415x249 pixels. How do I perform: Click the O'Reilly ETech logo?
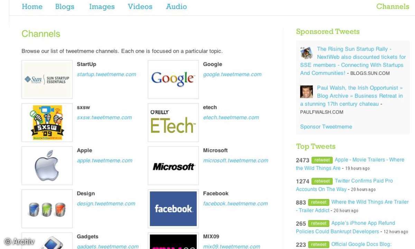click(173, 122)
